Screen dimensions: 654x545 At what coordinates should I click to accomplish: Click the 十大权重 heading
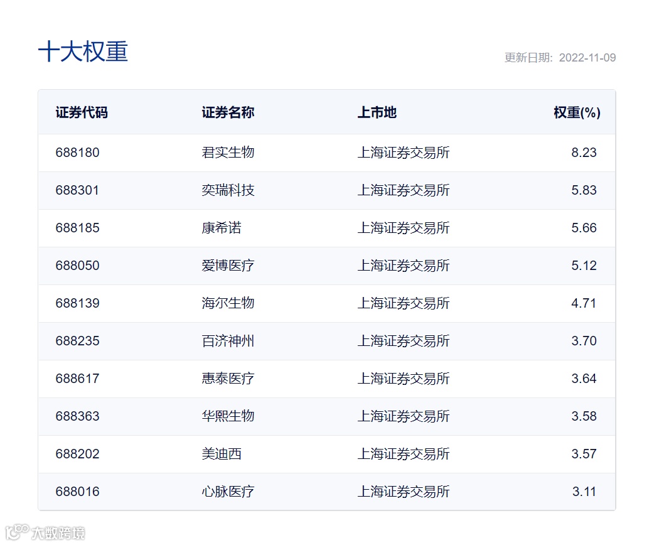83,51
